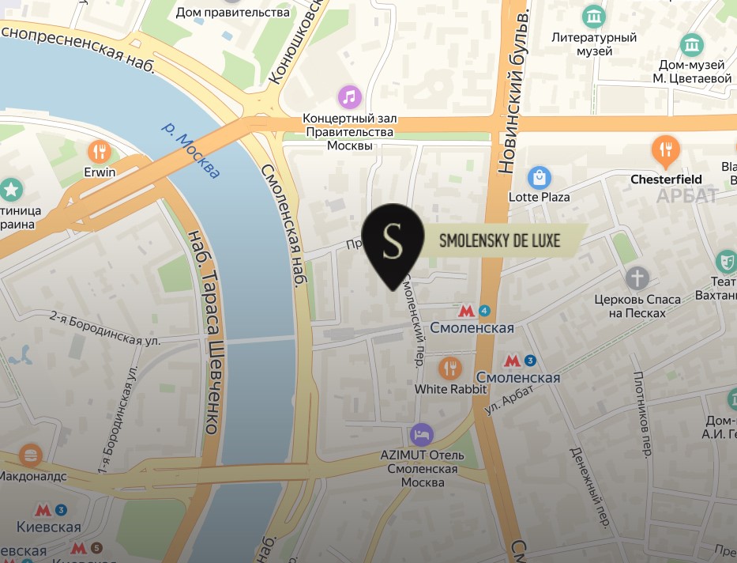Click the Smolensky De Luxe black pin marker
This screenshot has height=563, width=737.
pyautogui.click(x=393, y=244)
